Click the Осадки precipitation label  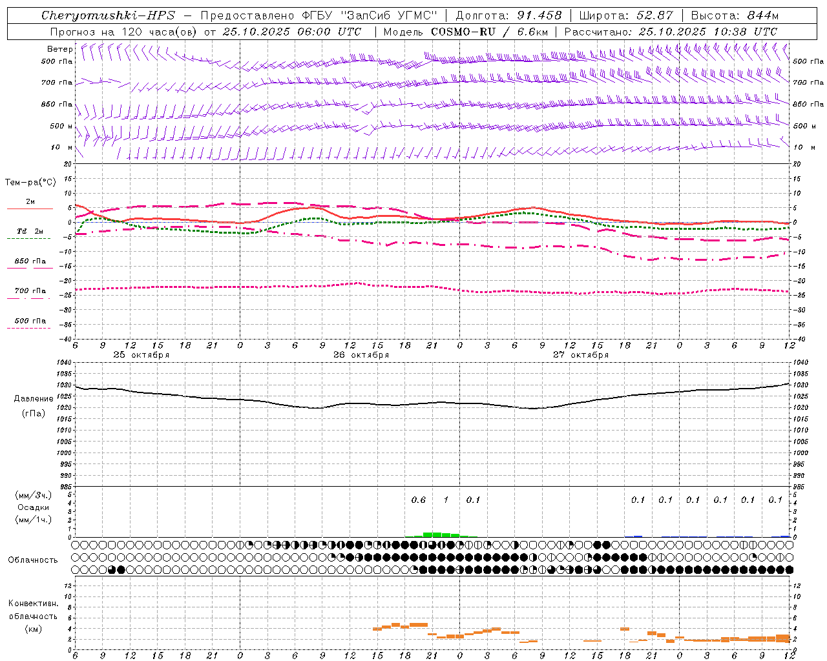point(34,507)
